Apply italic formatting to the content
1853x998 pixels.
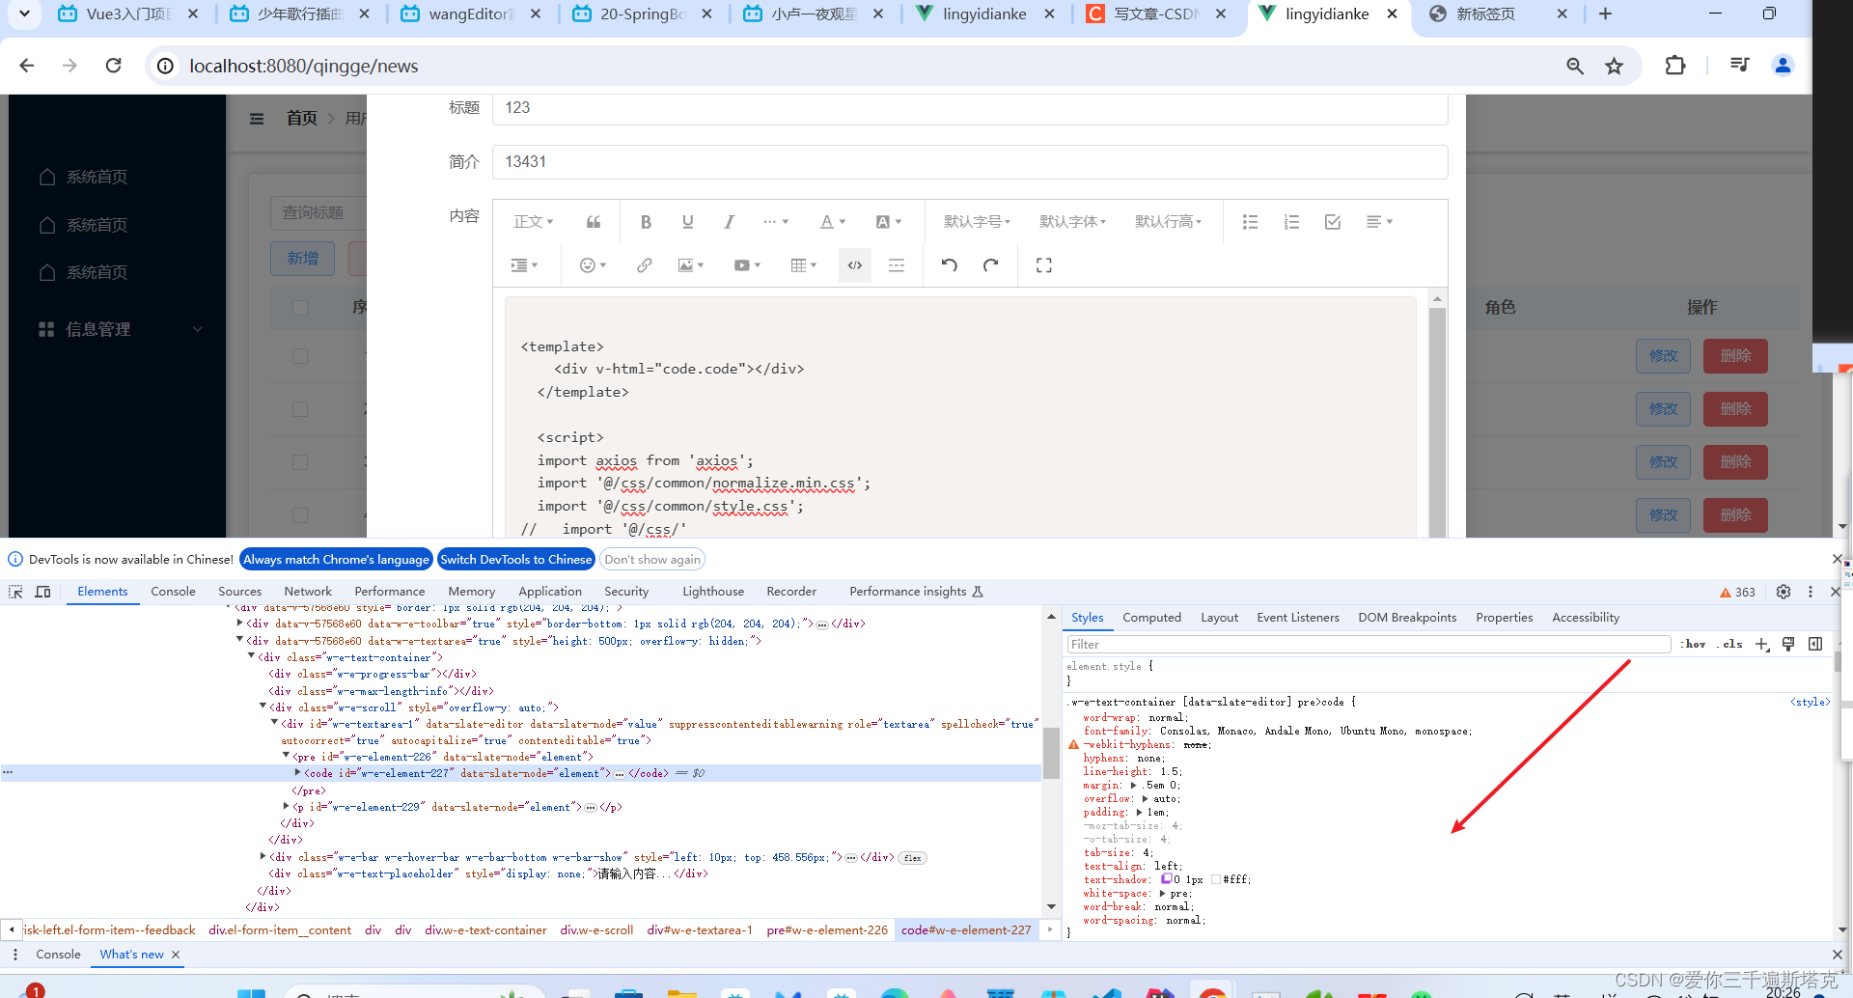pos(729,222)
